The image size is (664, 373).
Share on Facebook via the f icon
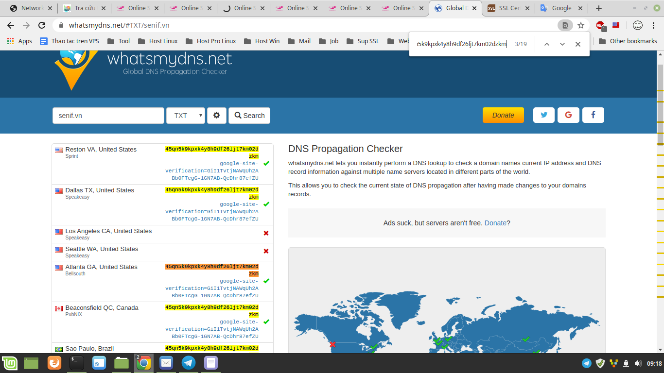click(593, 115)
